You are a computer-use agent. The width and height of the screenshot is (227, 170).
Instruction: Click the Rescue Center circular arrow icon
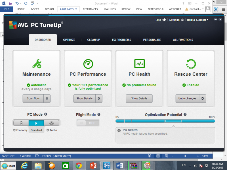pos(191,64)
